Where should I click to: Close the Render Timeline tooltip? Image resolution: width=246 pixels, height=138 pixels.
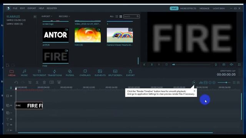click(x=194, y=91)
